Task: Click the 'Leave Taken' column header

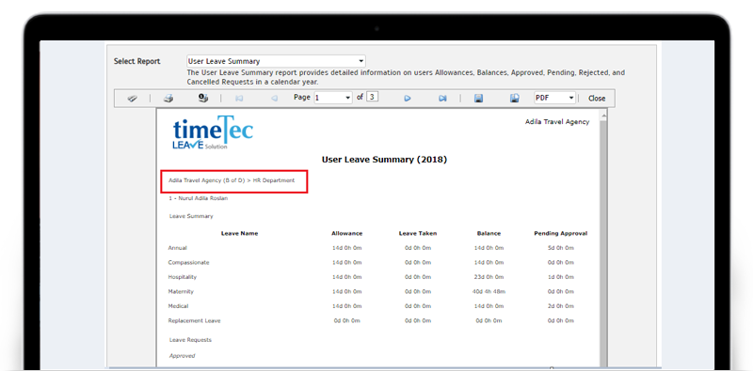Action: pyautogui.click(x=418, y=234)
